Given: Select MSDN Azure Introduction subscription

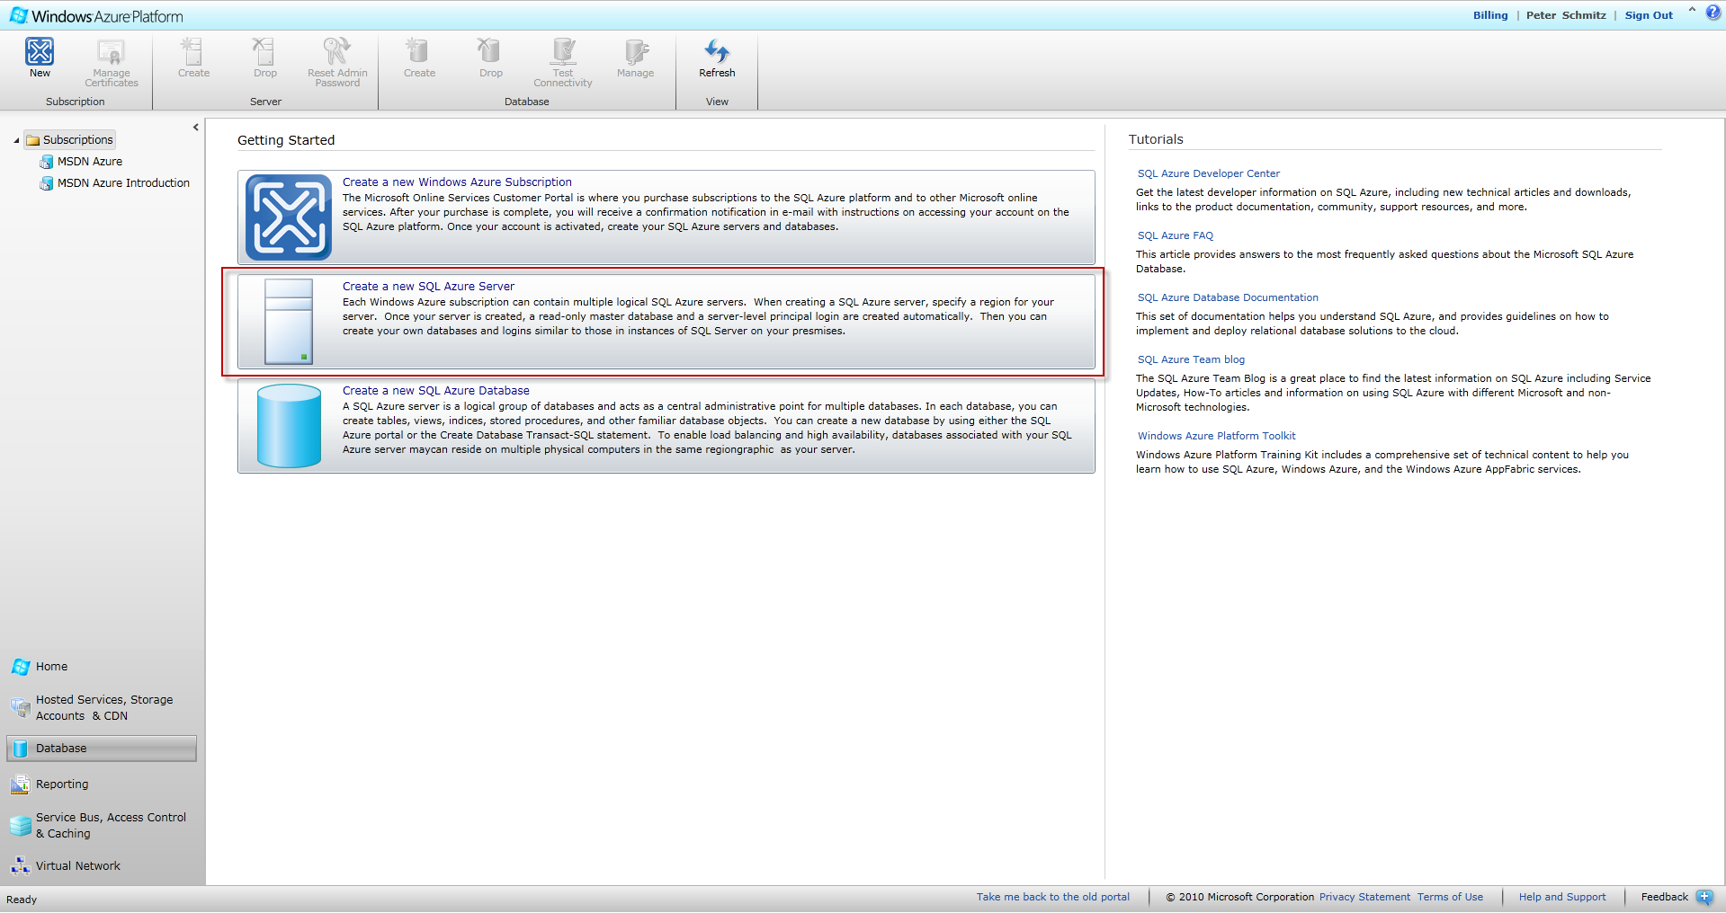Looking at the screenshot, I should 123,183.
